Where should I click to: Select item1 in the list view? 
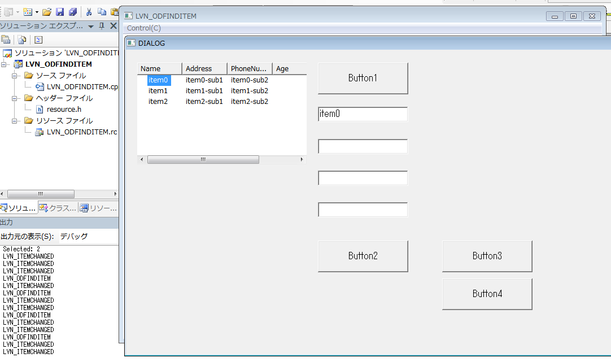pos(158,91)
